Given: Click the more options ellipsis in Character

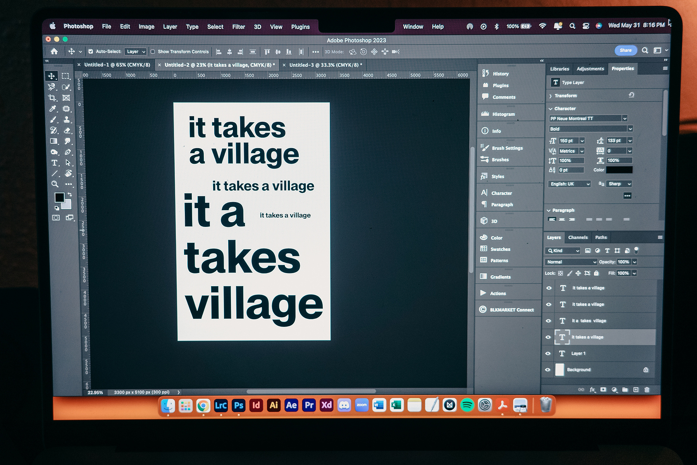Looking at the screenshot, I should point(627,196).
